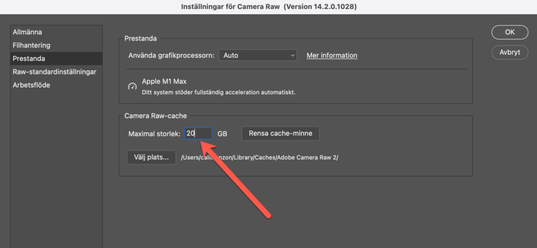Click the Inställningar för Camera Raw title bar
The width and height of the screenshot is (537, 248).
[x=268, y=7]
